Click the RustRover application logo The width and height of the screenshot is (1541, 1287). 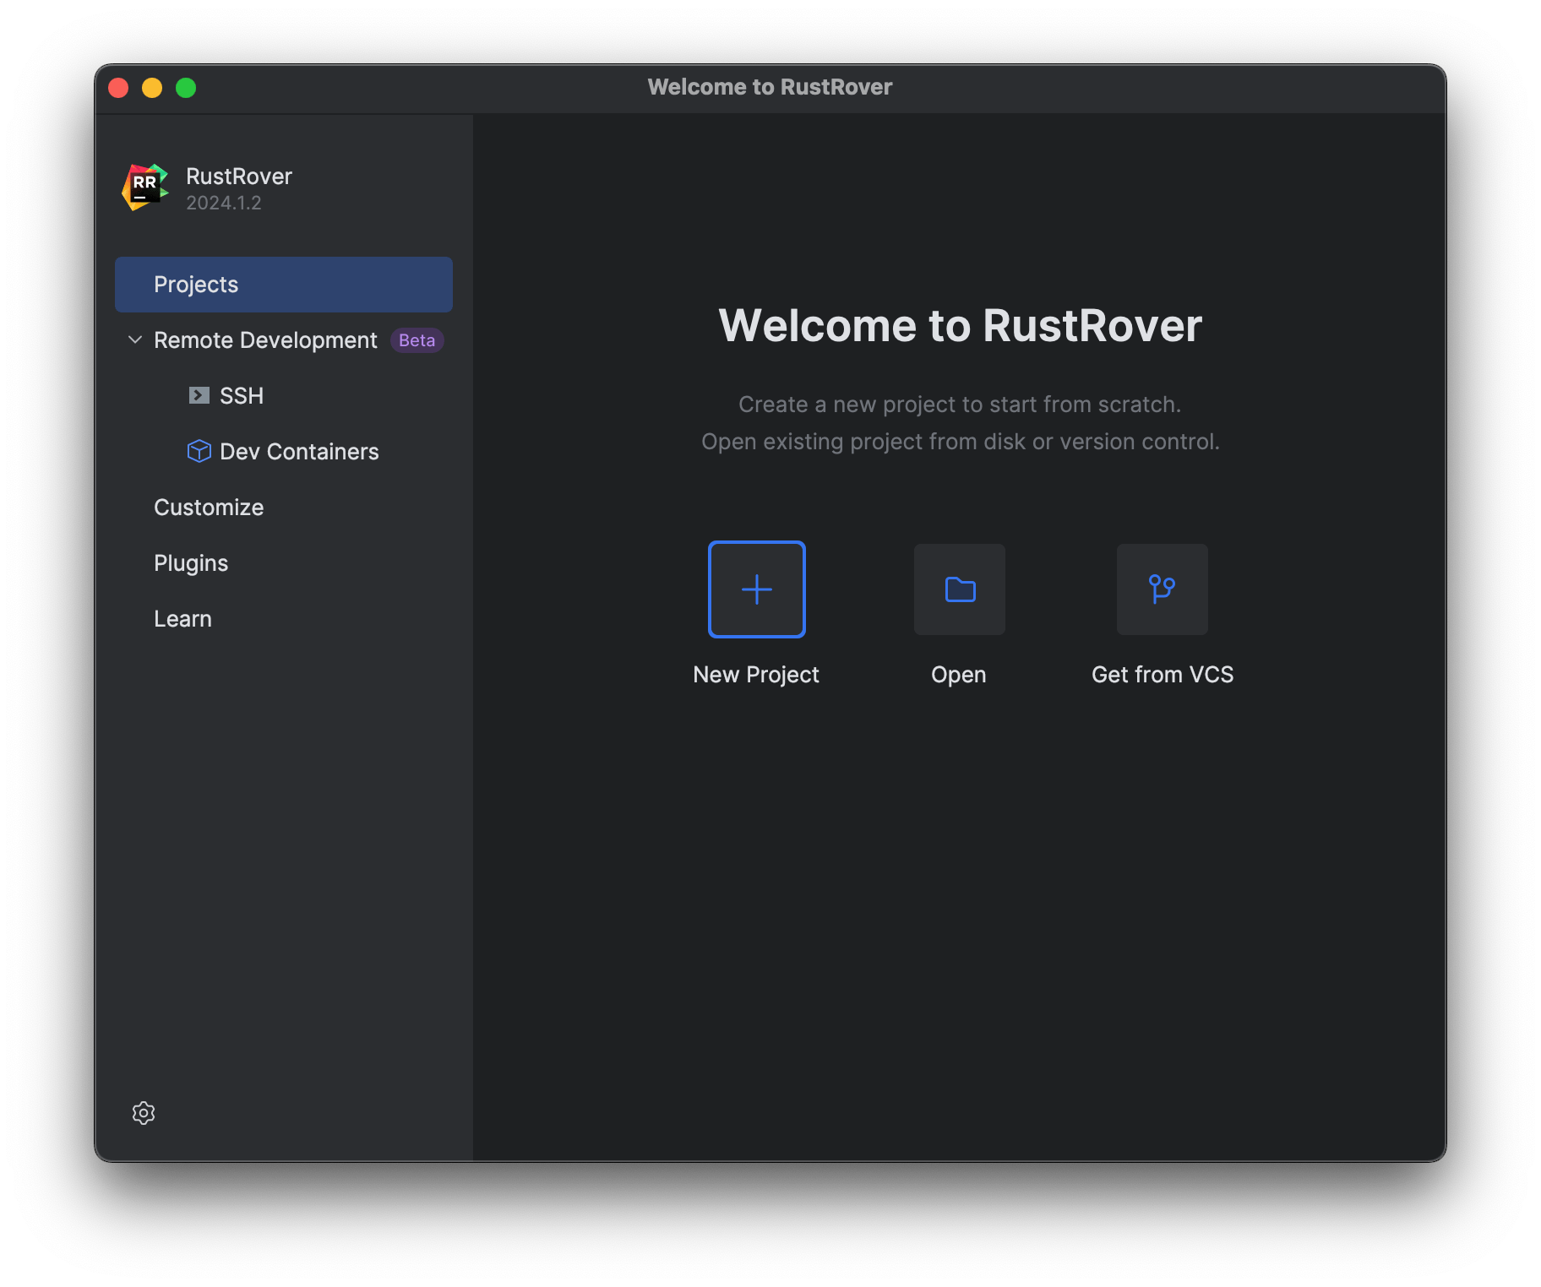[x=144, y=187]
